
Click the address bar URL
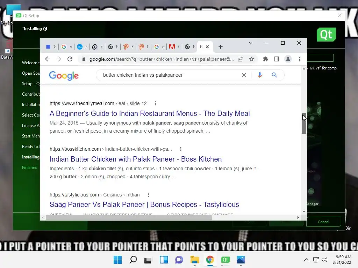162,59
